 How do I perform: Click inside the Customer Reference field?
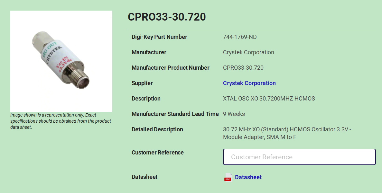coord(299,157)
